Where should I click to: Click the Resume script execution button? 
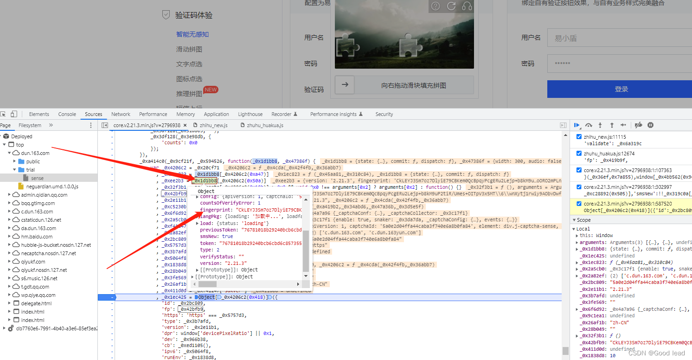(x=577, y=125)
